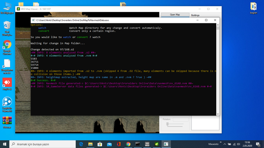Image resolution: width=264 pixels, height=148 pixels.
Task: Open Chrome from the taskbar
Action: [x=128, y=144]
